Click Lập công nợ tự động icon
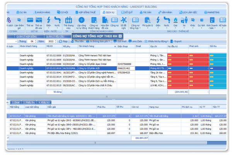Viewport: 232px width, 155px height. click(x=81, y=22)
